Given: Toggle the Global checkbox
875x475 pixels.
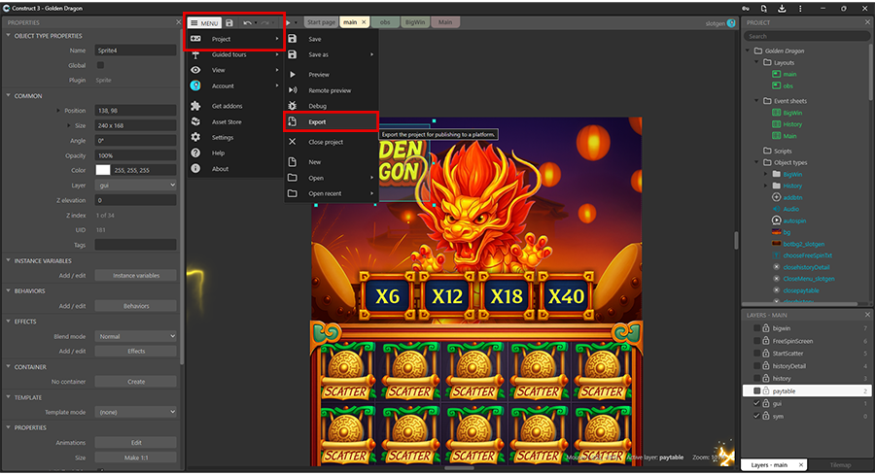Looking at the screenshot, I should tap(100, 65).
